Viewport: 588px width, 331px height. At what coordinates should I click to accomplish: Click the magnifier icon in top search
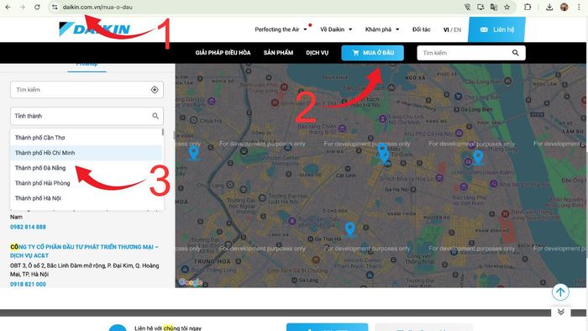(516, 53)
